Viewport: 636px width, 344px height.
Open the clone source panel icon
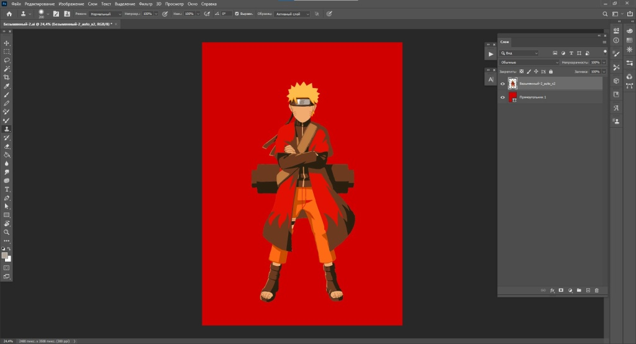(x=67, y=14)
